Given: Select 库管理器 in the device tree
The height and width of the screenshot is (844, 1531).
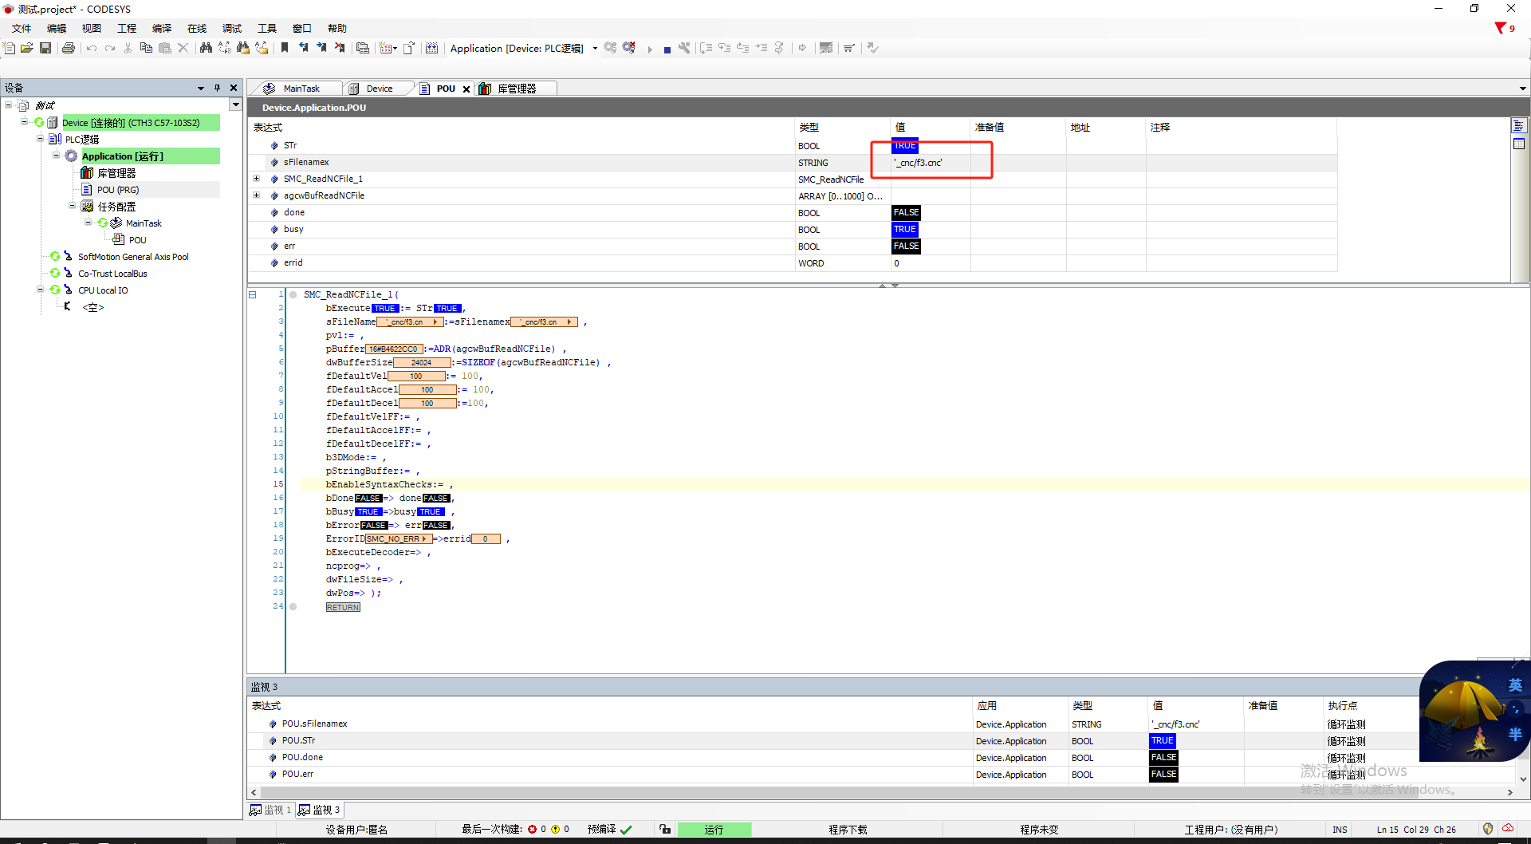Looking at the screenshot, I should (x=116, y=173).
